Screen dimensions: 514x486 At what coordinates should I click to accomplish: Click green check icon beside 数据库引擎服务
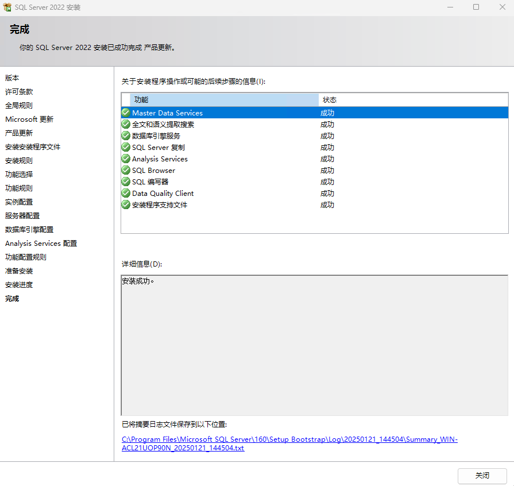126,136
